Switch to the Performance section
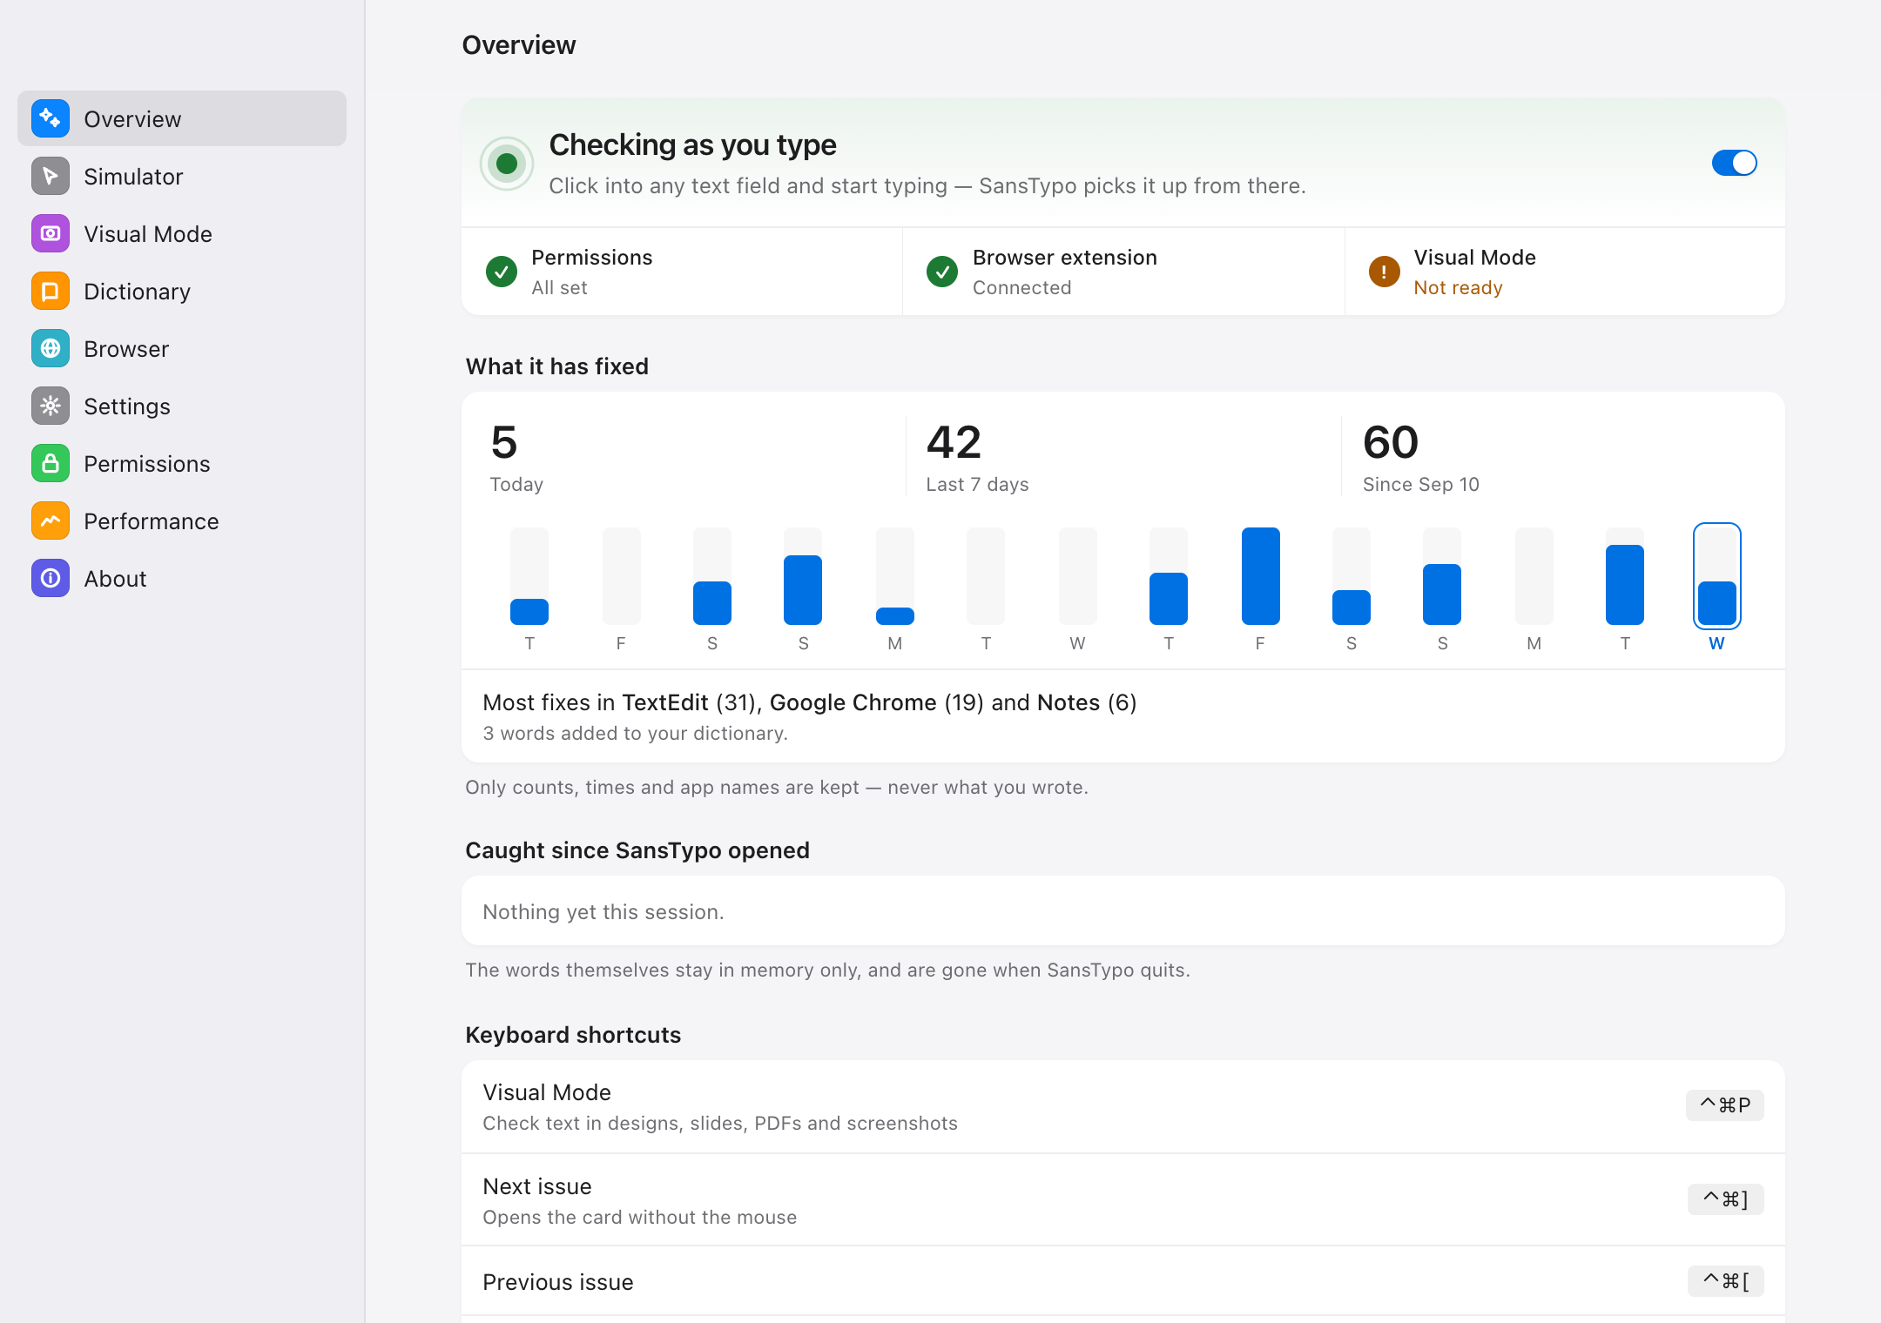1881x1323 pixels. pyautogui.click(x=182, y=520)
